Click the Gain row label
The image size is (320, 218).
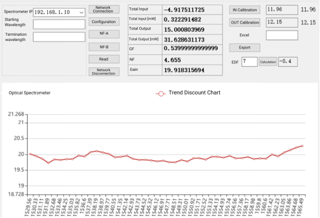click(134, 70)
